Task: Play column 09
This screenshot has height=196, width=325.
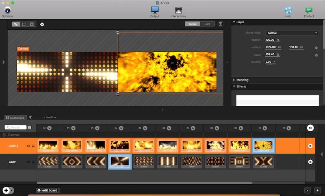Action: point(241,128)
